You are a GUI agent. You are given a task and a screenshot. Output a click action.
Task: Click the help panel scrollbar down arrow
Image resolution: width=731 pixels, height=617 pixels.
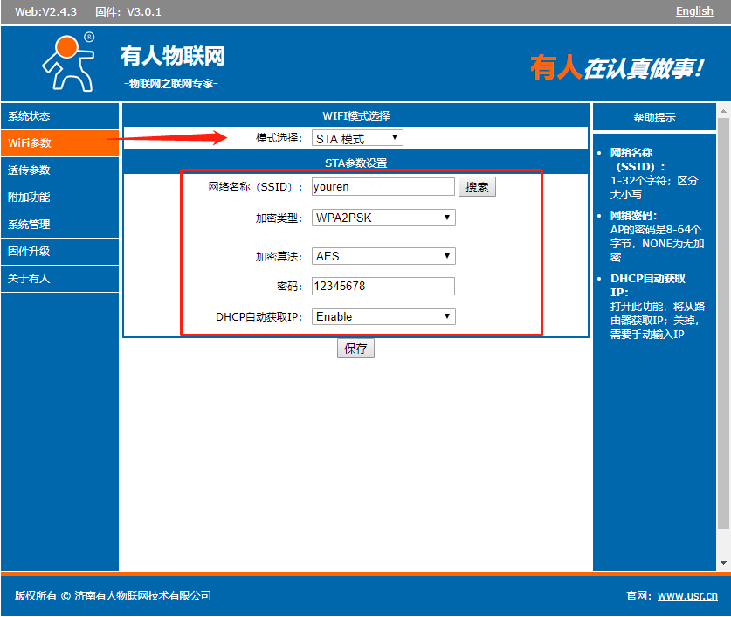723,563
